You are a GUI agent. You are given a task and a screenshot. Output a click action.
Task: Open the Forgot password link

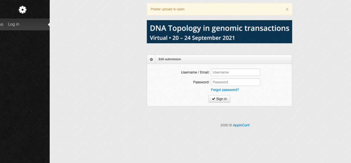click(x=225, y=90)
